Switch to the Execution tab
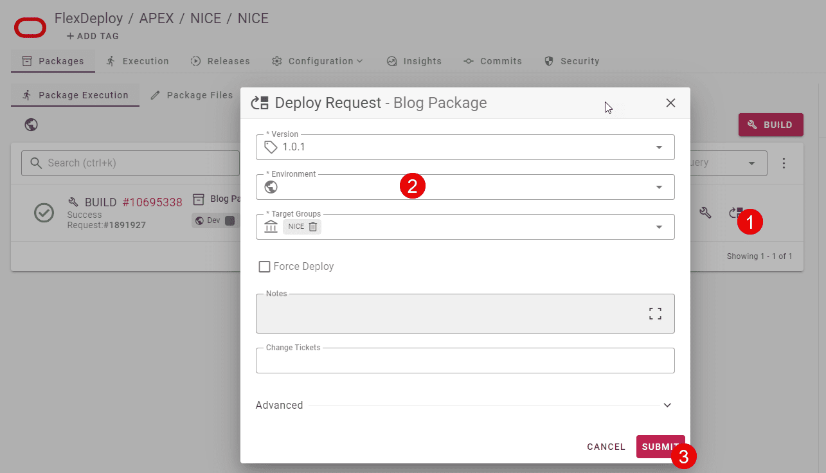Image resolution: width=826 pixels, height=473 pixels. coord(138,61)
